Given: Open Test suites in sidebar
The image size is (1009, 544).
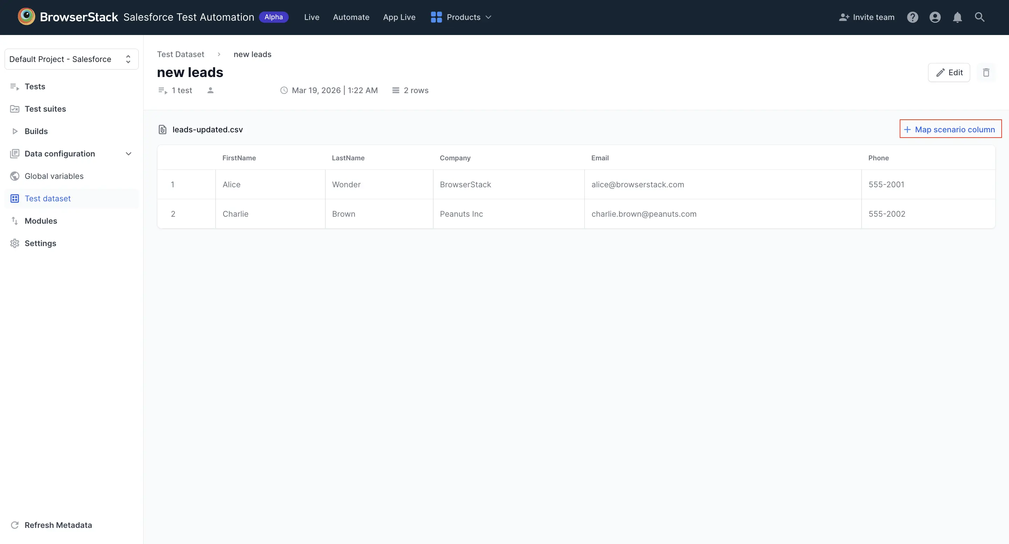Looking at the screenshot, I should 45,109.
